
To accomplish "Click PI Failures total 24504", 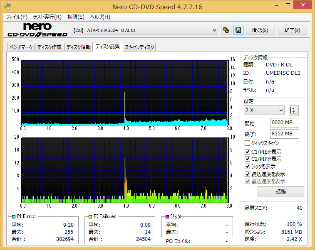I will pos(143,239).
